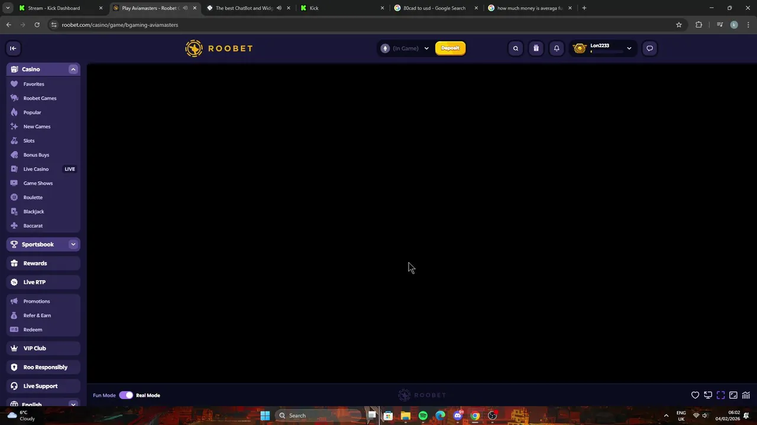
Task: Show hidden system tray icons
Action: (666, 416)
